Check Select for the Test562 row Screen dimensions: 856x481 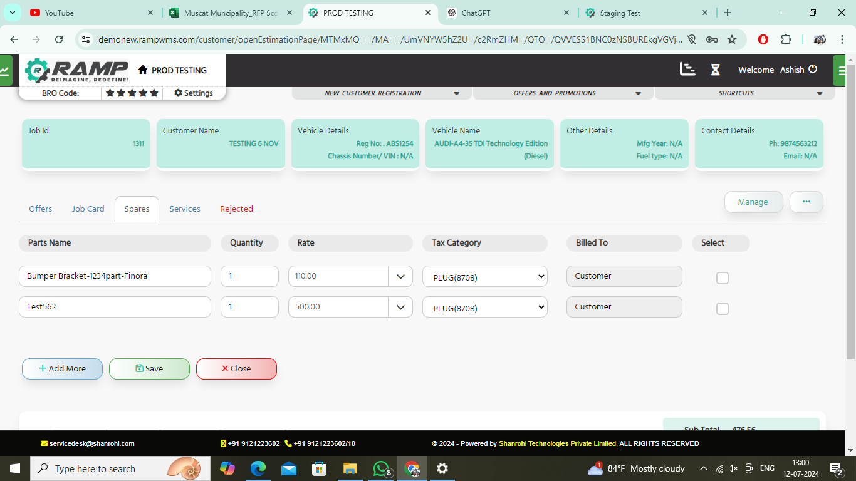pos(722,308)
